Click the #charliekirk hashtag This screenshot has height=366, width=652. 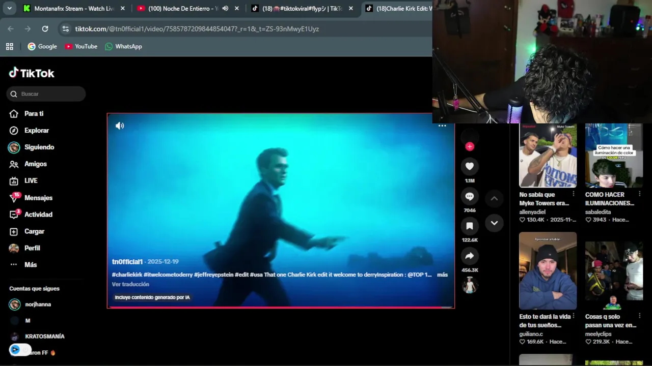pos(127,274)
